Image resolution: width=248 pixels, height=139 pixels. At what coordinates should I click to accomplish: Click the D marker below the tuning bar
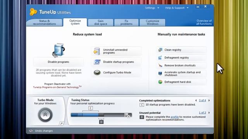(x=101, y=122)
